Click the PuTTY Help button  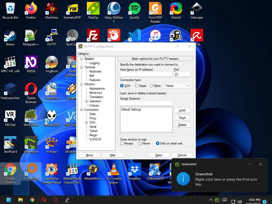click(x=113, y=155)
